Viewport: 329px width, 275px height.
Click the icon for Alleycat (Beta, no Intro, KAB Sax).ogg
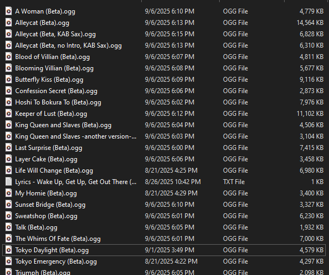[x=9, y=45]
